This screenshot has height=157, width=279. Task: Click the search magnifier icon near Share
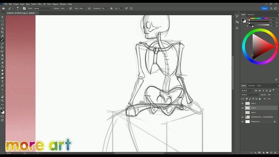coord(271,8)
